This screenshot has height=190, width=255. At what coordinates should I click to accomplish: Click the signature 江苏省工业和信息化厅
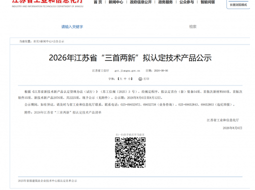[223, 120]
